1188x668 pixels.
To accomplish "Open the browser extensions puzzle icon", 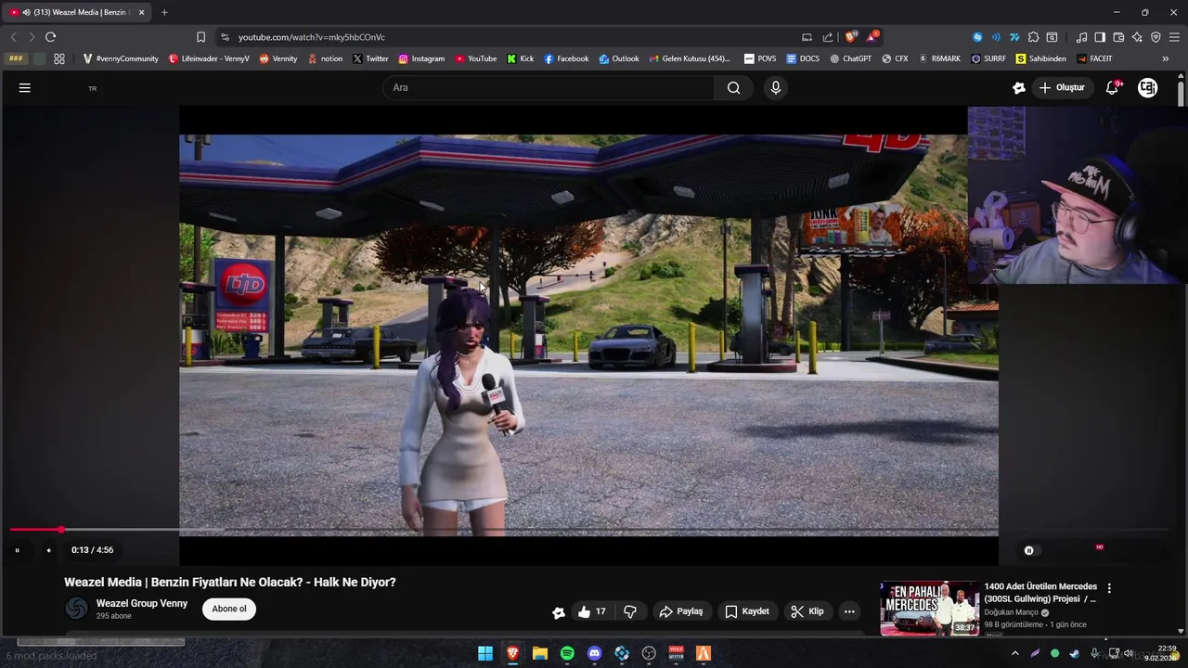I will pos(1033,37).
